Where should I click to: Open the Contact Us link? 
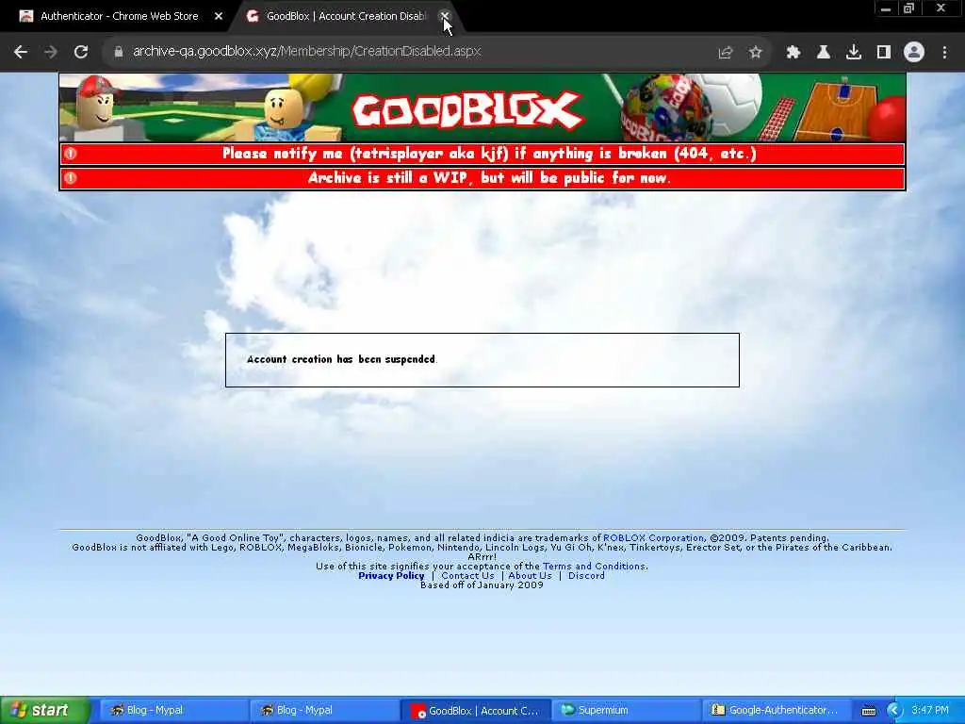coord(467,576)
